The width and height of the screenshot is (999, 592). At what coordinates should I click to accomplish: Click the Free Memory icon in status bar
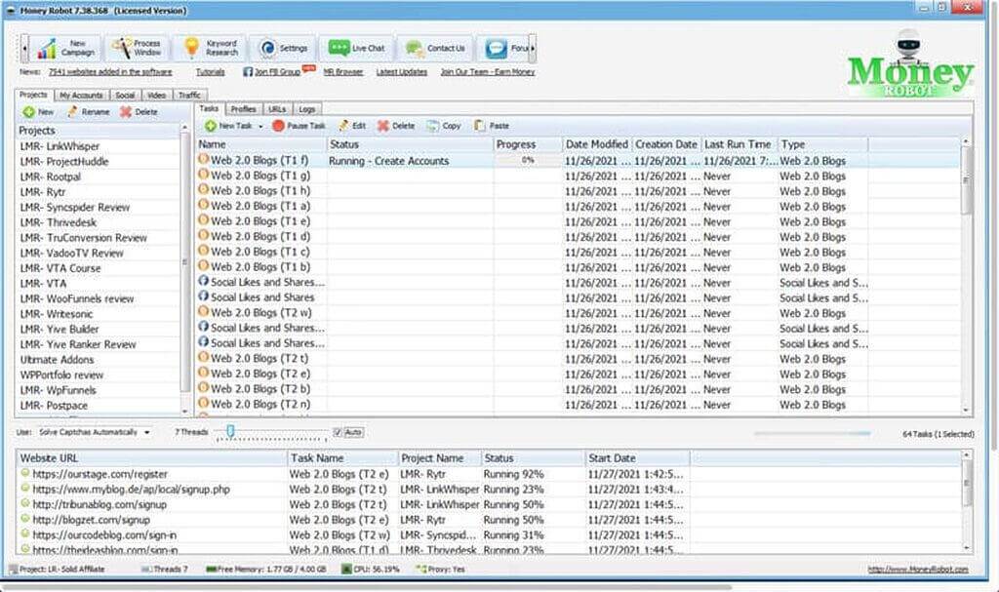pos(211,569)
